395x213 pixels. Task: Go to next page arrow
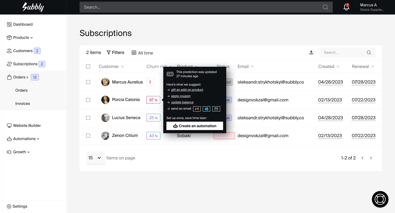(x=371, y=158)
